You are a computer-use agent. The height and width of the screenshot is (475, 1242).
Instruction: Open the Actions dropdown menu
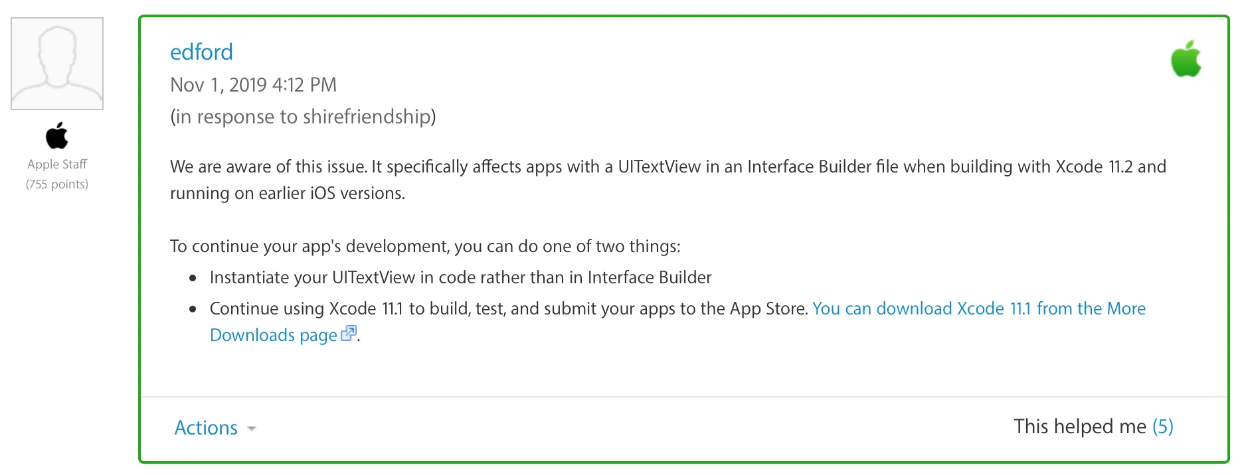point(206,428)
